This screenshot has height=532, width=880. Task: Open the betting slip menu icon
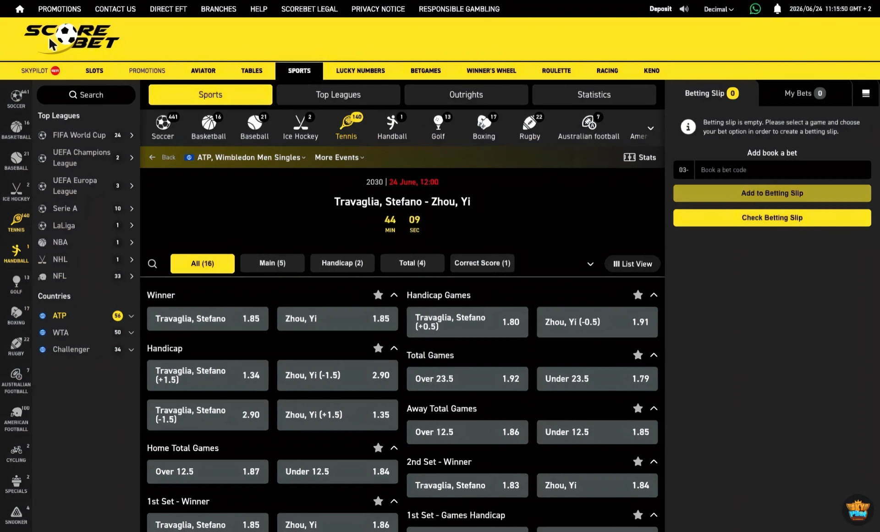pyautogui.click(x=866, y=93)
